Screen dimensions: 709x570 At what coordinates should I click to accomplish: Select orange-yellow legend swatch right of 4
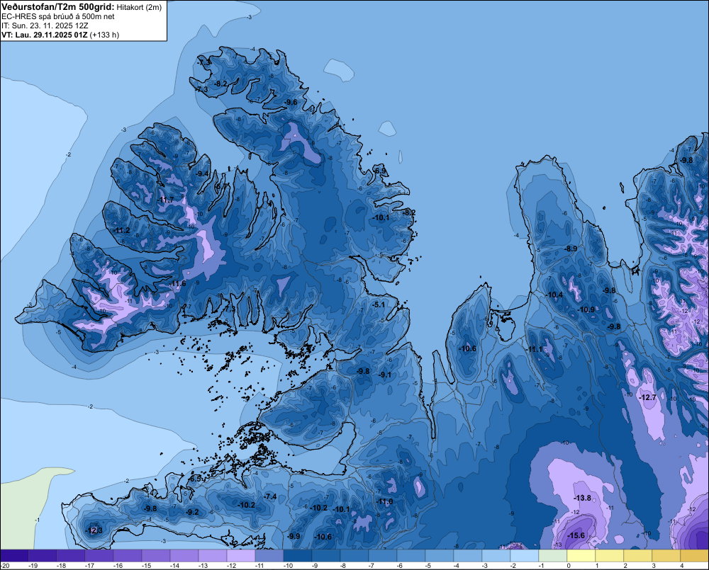click(695, 556)
